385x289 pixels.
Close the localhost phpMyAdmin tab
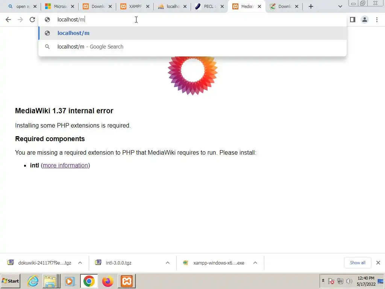pyautogui.click(x=185, y=7)
